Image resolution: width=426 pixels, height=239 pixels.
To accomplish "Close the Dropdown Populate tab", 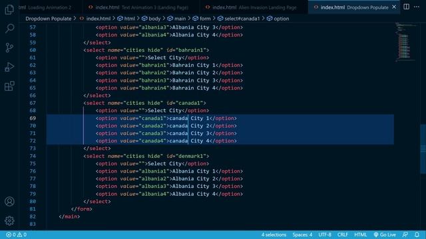I will [x=394, y=7].
